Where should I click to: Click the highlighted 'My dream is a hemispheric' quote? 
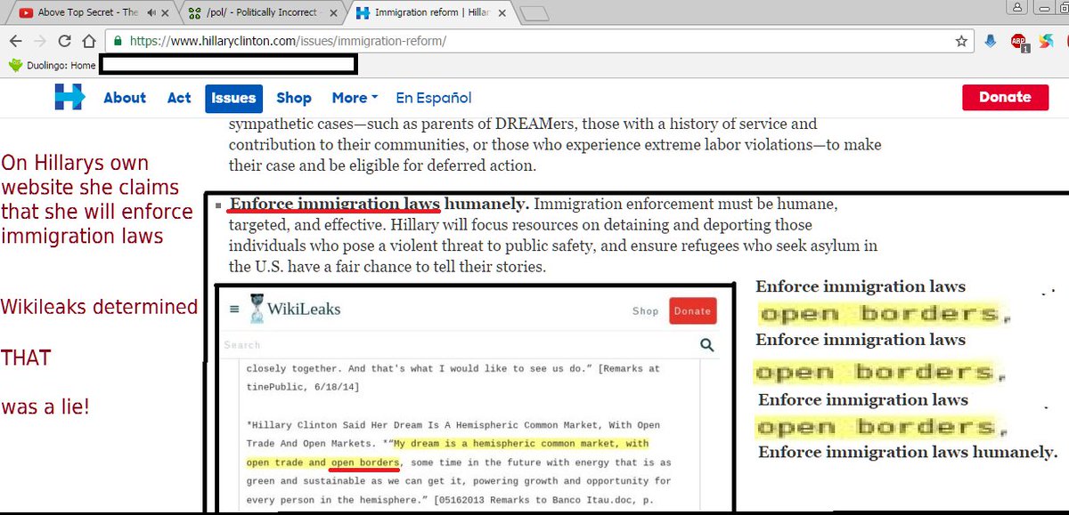click(x=447, y=453)
